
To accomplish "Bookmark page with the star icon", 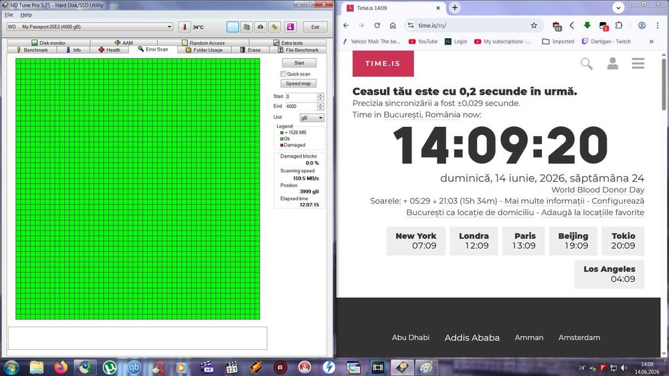I will click(534, 25).
